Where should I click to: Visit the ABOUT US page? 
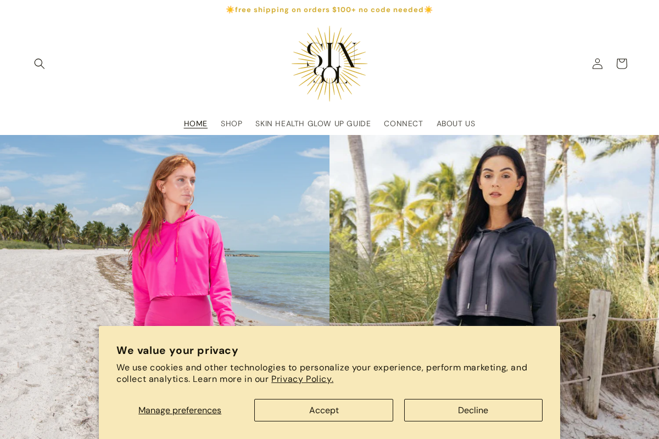[x=456, y=123]
